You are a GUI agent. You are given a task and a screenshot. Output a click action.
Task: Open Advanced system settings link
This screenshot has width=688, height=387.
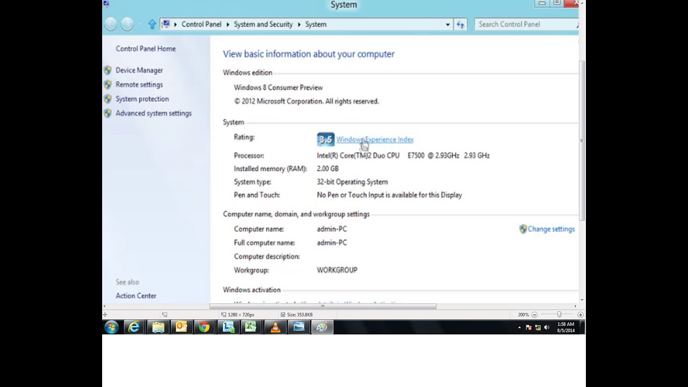tap(154, 113)
